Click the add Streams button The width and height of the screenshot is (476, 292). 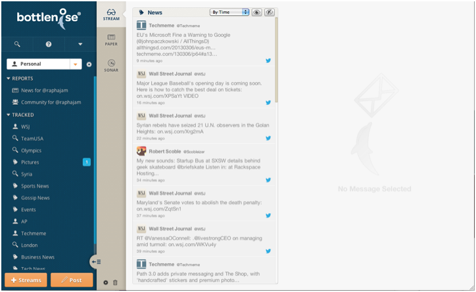pyautogui.click(x=26, y=280)
